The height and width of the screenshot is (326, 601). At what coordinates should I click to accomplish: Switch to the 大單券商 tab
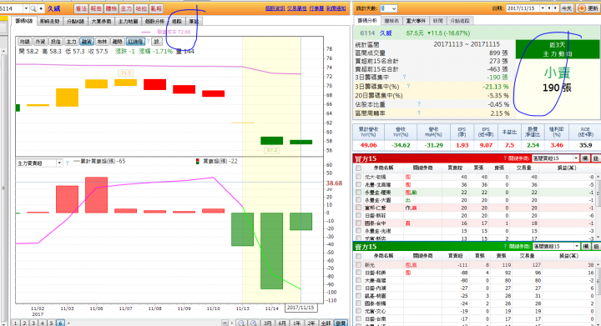(x=101, y=22)
